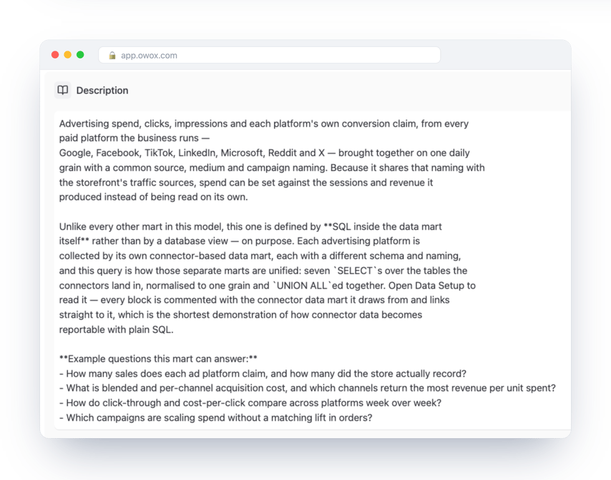The width and height of the screenshot is (611, 480).
Task: Click the line starting 'and this query is how'
Action: click(x=263, y=271)
